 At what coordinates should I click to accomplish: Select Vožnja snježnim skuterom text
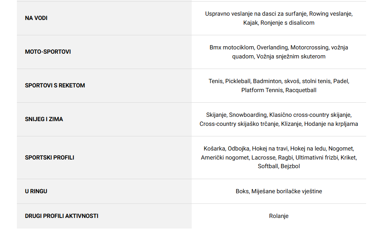click(291, 56)
